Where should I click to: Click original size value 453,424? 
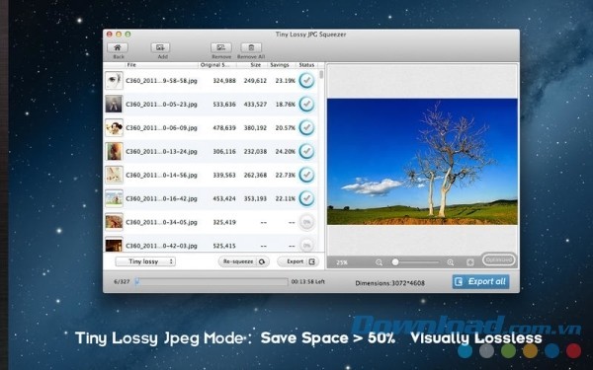point(224,198)
